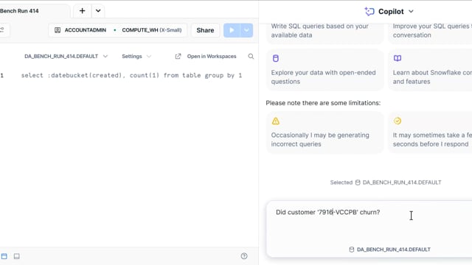
Task: Switch to the Bench Run 414 tab
Action: [19, 11]
